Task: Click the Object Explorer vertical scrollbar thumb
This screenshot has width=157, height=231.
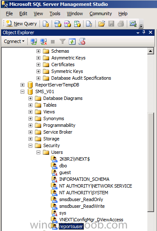Action: pos(151,162)
